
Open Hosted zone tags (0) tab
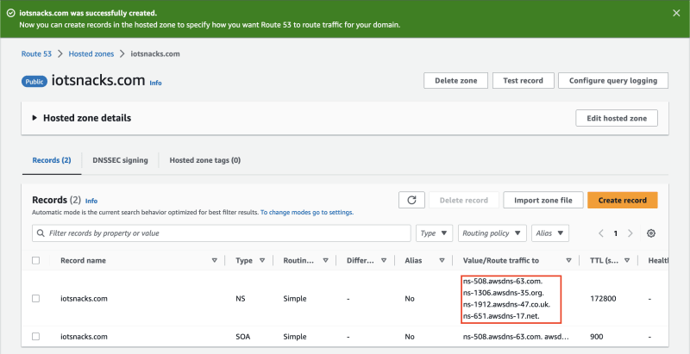point(205,160)
